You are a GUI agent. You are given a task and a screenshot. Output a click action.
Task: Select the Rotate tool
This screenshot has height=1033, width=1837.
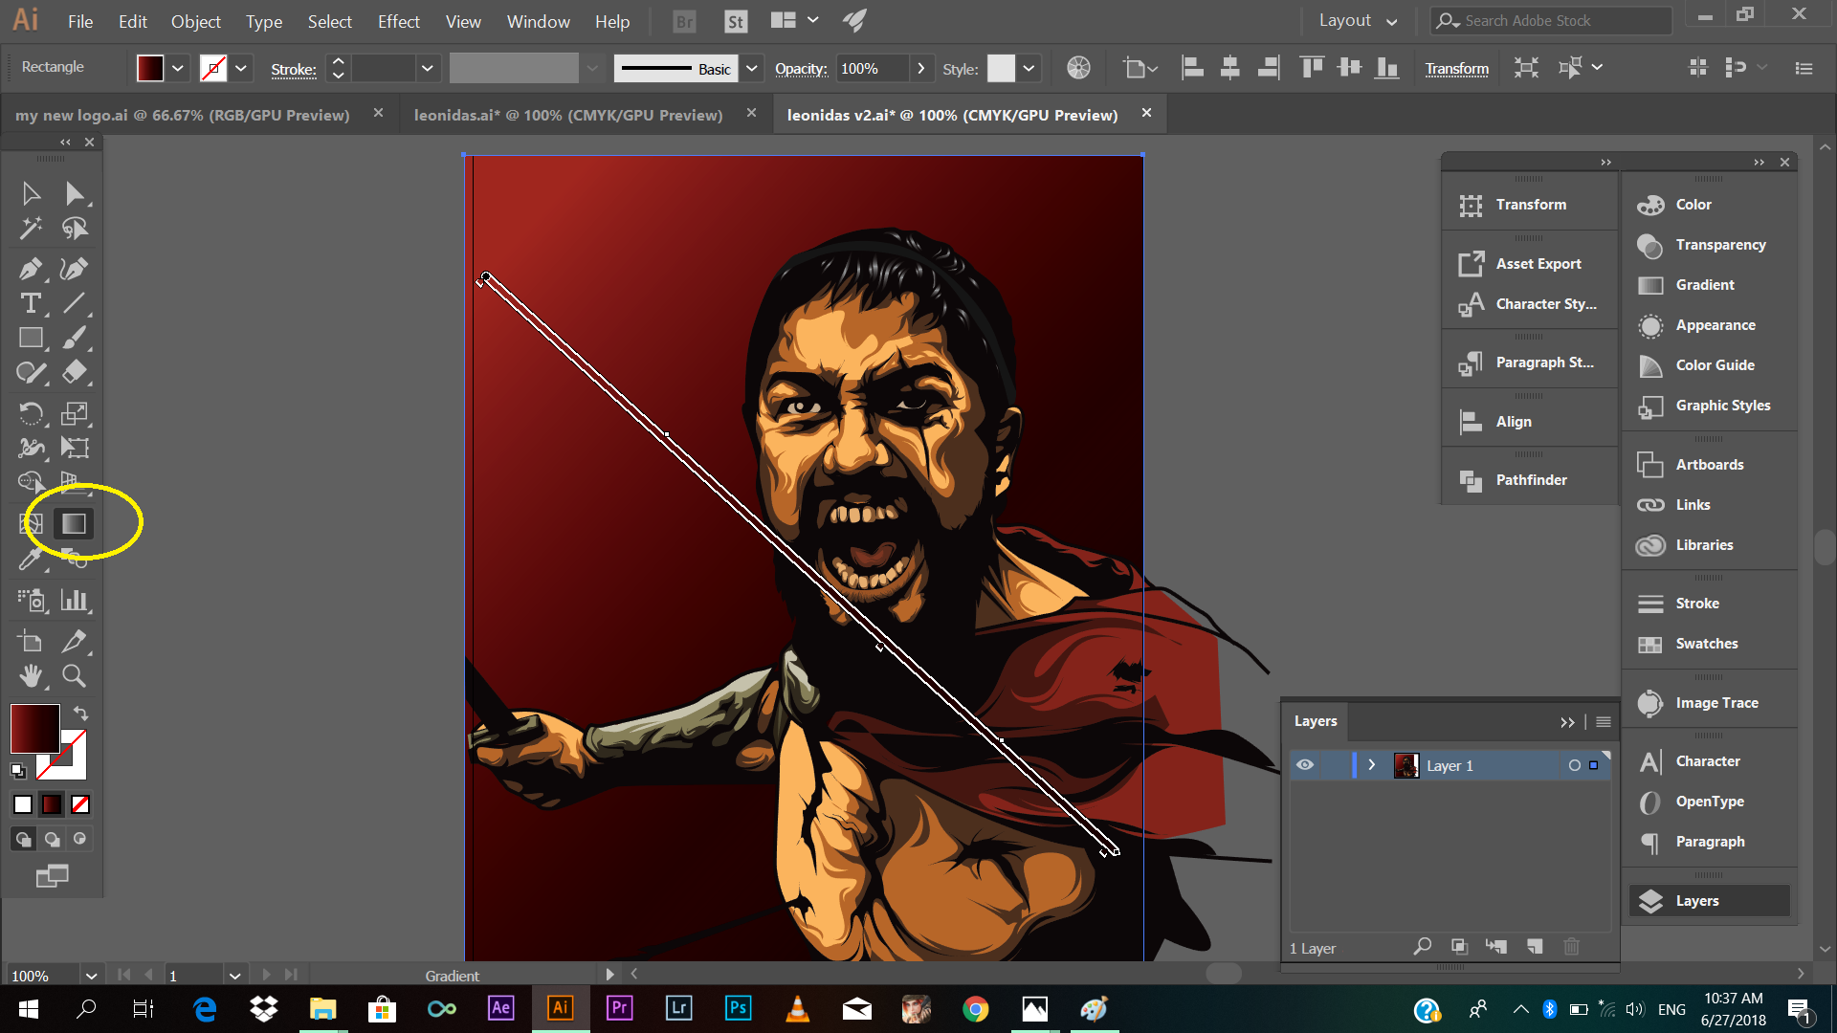(x=30, y=413)
